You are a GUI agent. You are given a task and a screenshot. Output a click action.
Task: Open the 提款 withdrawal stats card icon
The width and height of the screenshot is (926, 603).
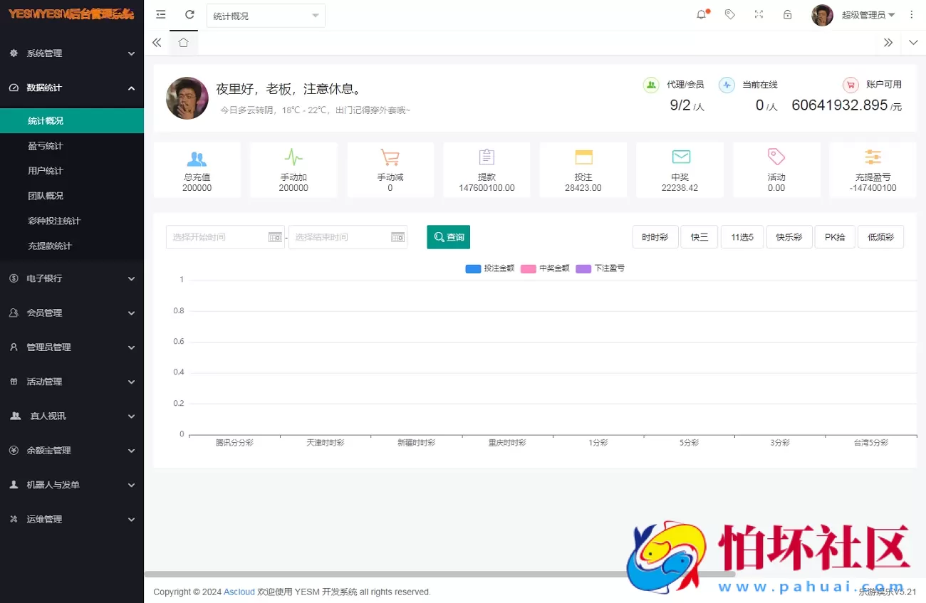tap(487, 157)
